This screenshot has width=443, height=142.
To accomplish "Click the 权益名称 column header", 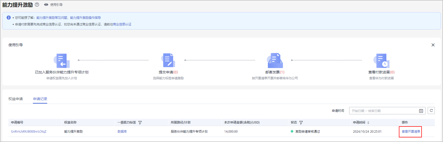I will coord(70,122).
